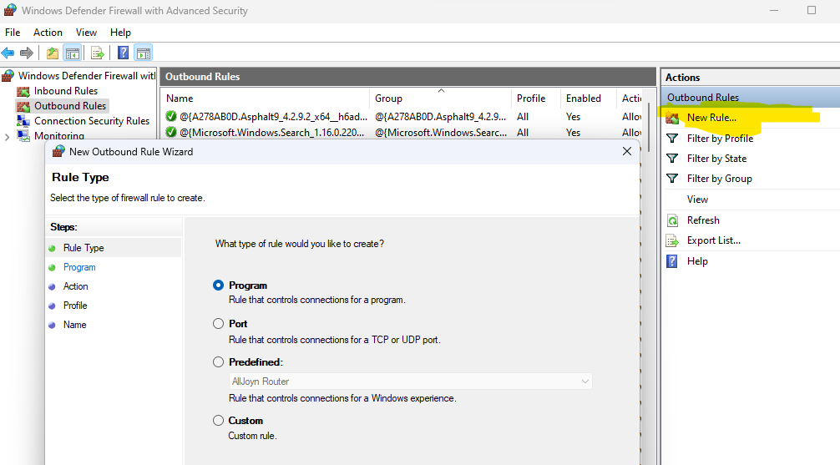The image size is (840, 465).
Task: Select the Program rule type radio button
Action: (x=218, y=285)
